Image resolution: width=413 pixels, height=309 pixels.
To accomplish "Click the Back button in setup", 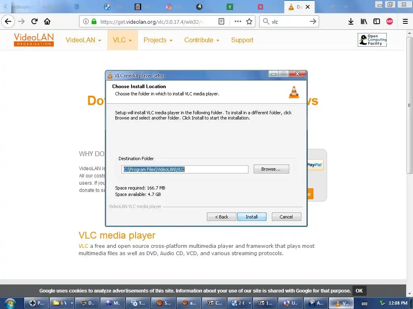I will (221, 217).
